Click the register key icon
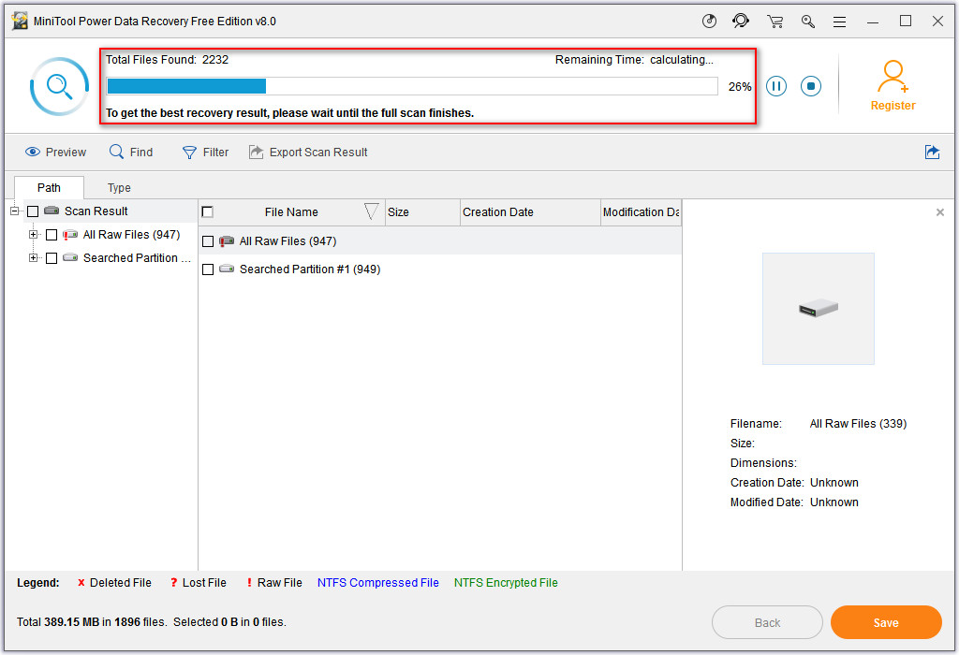Viewport: 959px width, 655px height. coord(808,22)
